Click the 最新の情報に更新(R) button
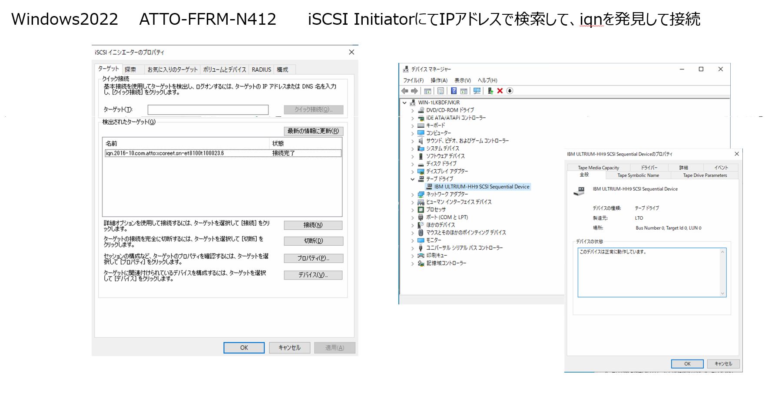 coord(313,131)
